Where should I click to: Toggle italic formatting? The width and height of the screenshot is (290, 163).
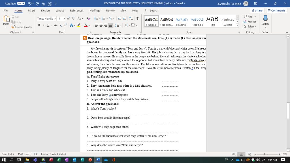point(43,25)
